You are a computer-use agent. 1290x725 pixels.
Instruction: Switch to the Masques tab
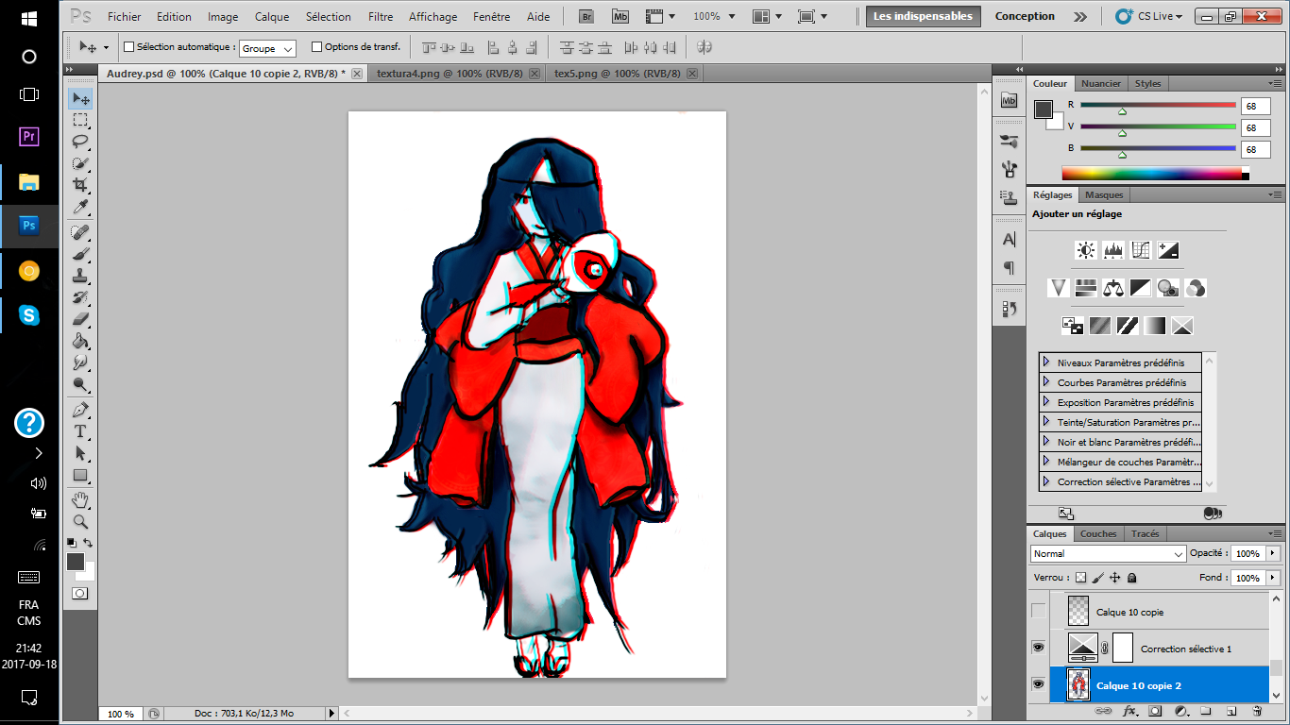(1104, 195)
